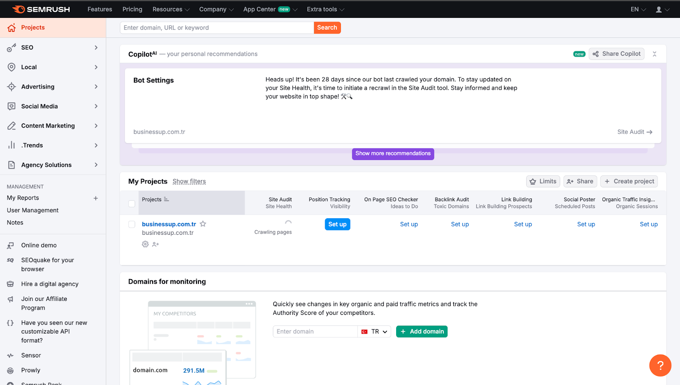Click the Social Media chat icon
Screen dimensions: 680x385
pos(11,106)
